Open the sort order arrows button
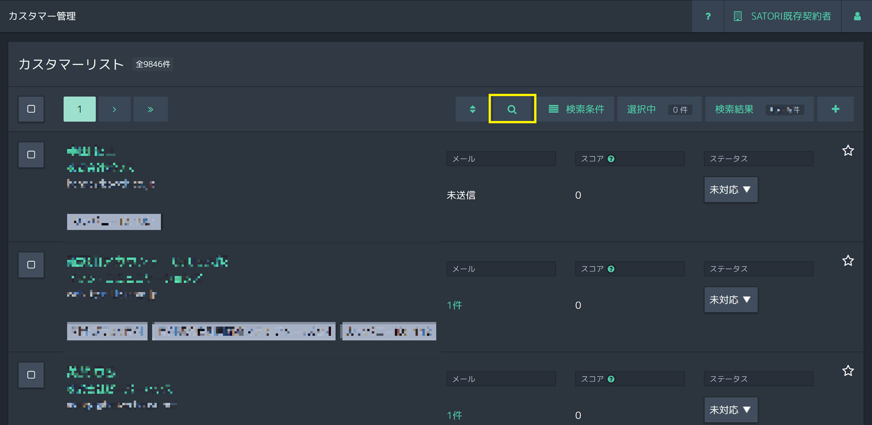Screen dimensions: 872x425 [472, 109]
